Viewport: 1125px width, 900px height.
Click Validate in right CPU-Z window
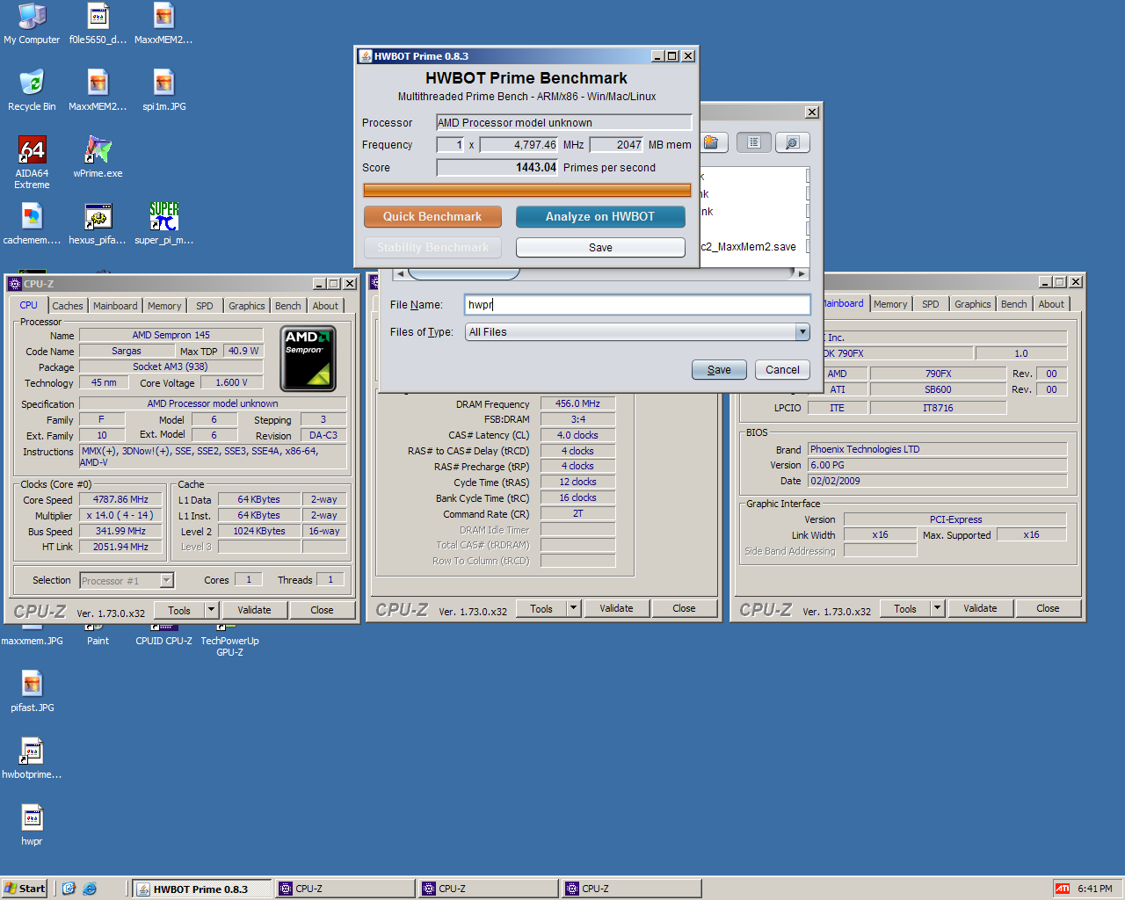coord(980,607)
